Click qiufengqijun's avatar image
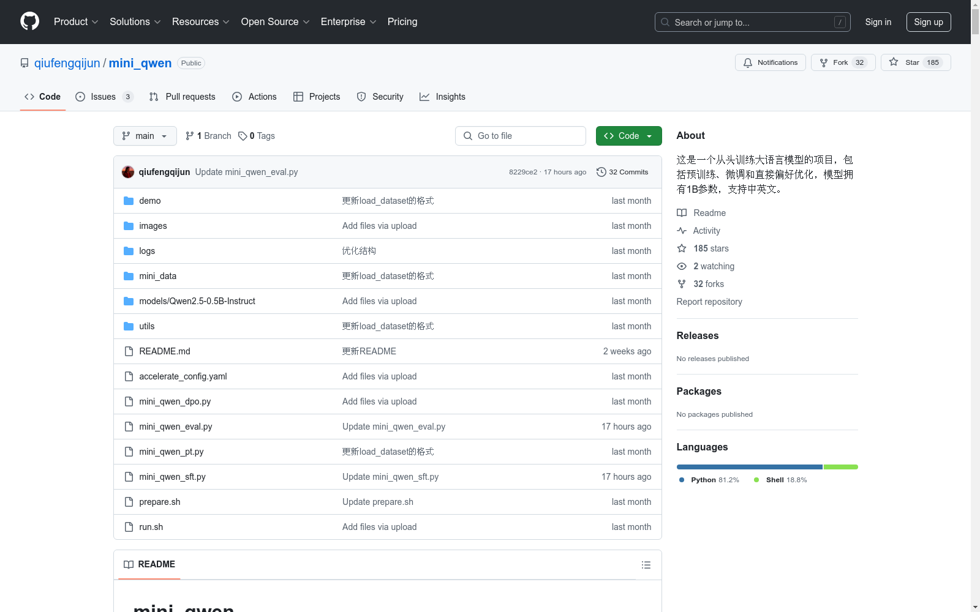Viewport: 980px width, 612px height. 128,172
